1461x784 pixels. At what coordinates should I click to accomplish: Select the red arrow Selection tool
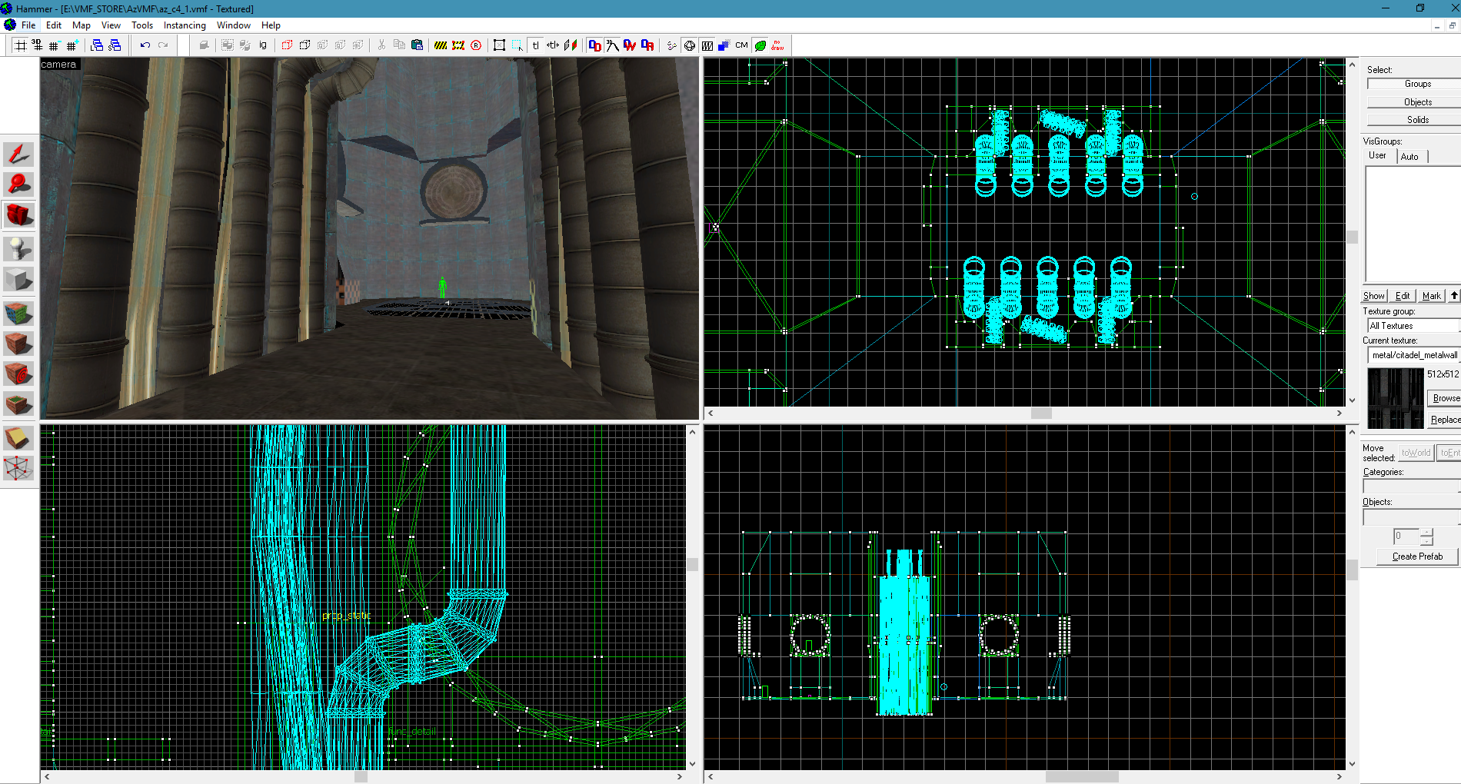(18, 154)
